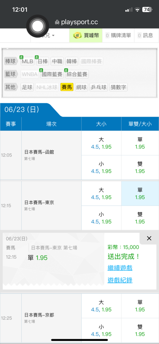This screenshot has height=344, width=159.
Task: Click the 其他 group label
Action: click(x=11, y=87)
